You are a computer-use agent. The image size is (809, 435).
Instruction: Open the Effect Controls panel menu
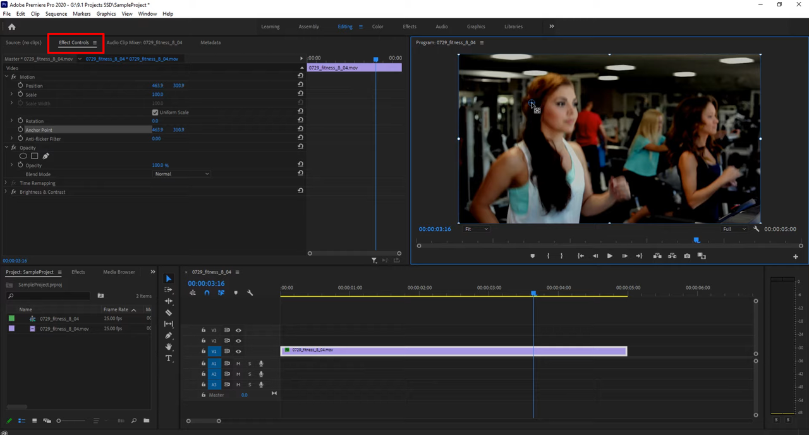95,43
